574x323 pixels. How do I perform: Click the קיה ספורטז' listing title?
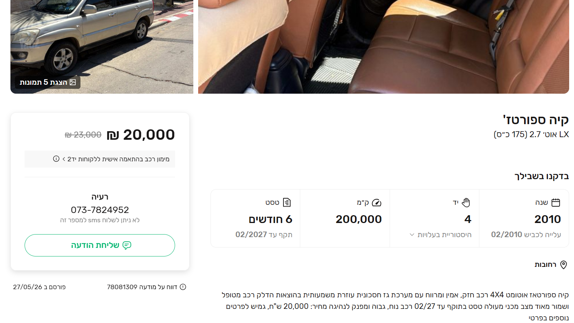536,120
